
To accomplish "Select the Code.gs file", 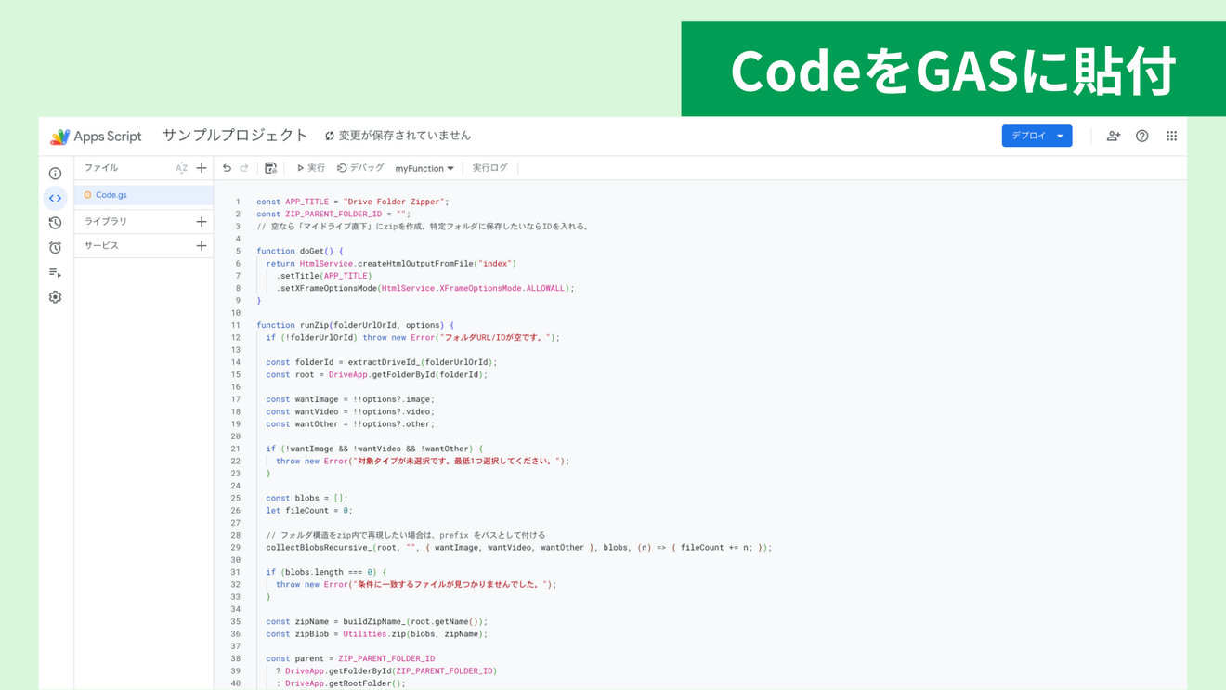I will tap(144, 195).
